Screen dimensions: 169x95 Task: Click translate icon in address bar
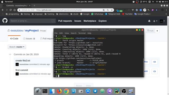(104, 10)
